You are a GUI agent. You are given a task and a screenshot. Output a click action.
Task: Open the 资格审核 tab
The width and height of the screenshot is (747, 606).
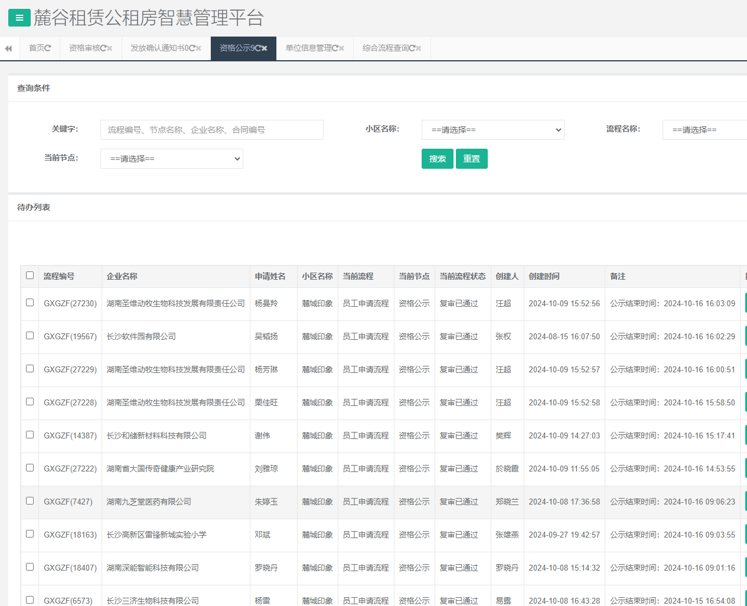(x=84, y=48)
